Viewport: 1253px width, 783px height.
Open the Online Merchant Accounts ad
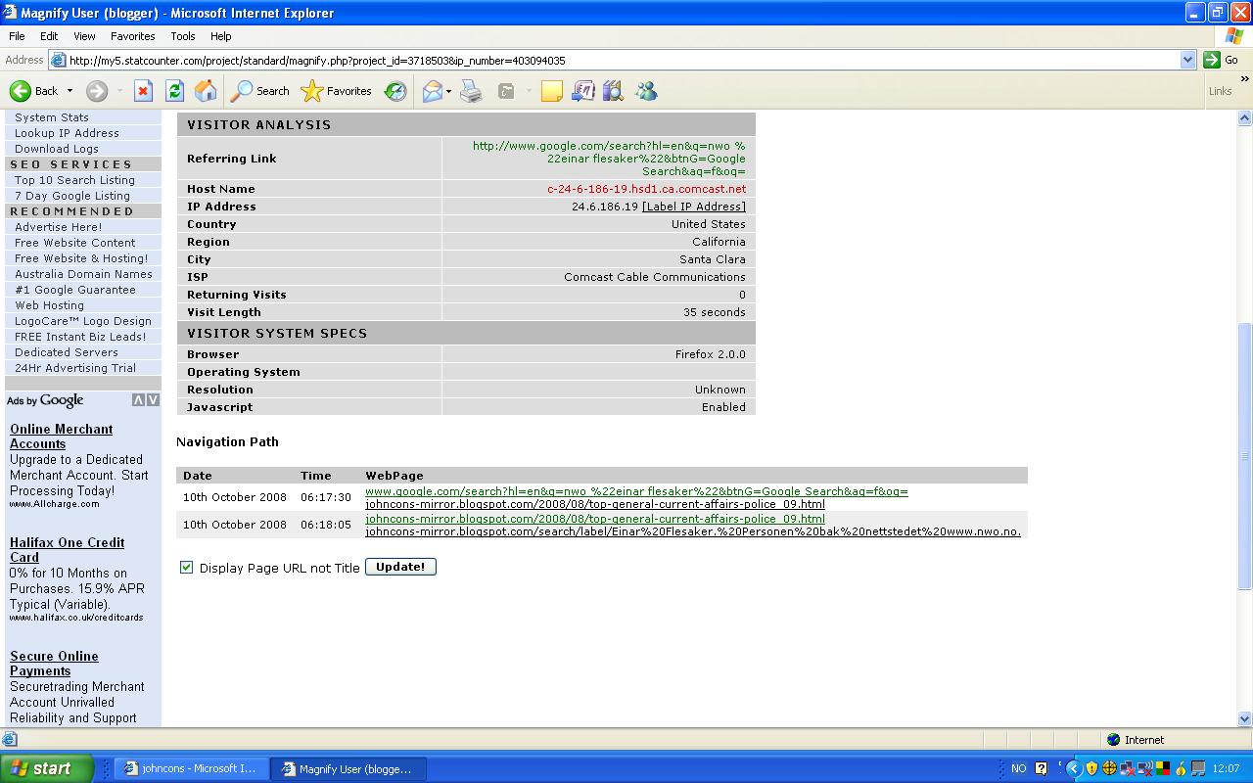pos(61,437)
